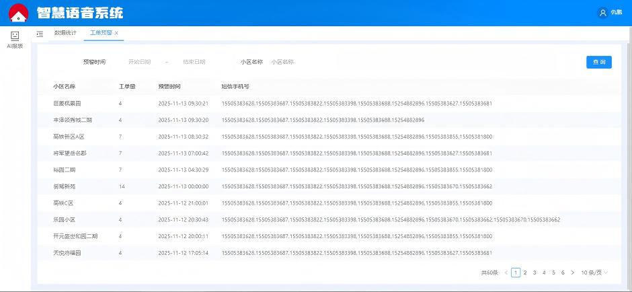Open the 开始日期 start date picker
632x292 pixels.
140,62
